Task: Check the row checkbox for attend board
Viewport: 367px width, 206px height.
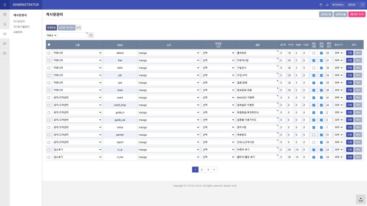Action: (49, 53)
